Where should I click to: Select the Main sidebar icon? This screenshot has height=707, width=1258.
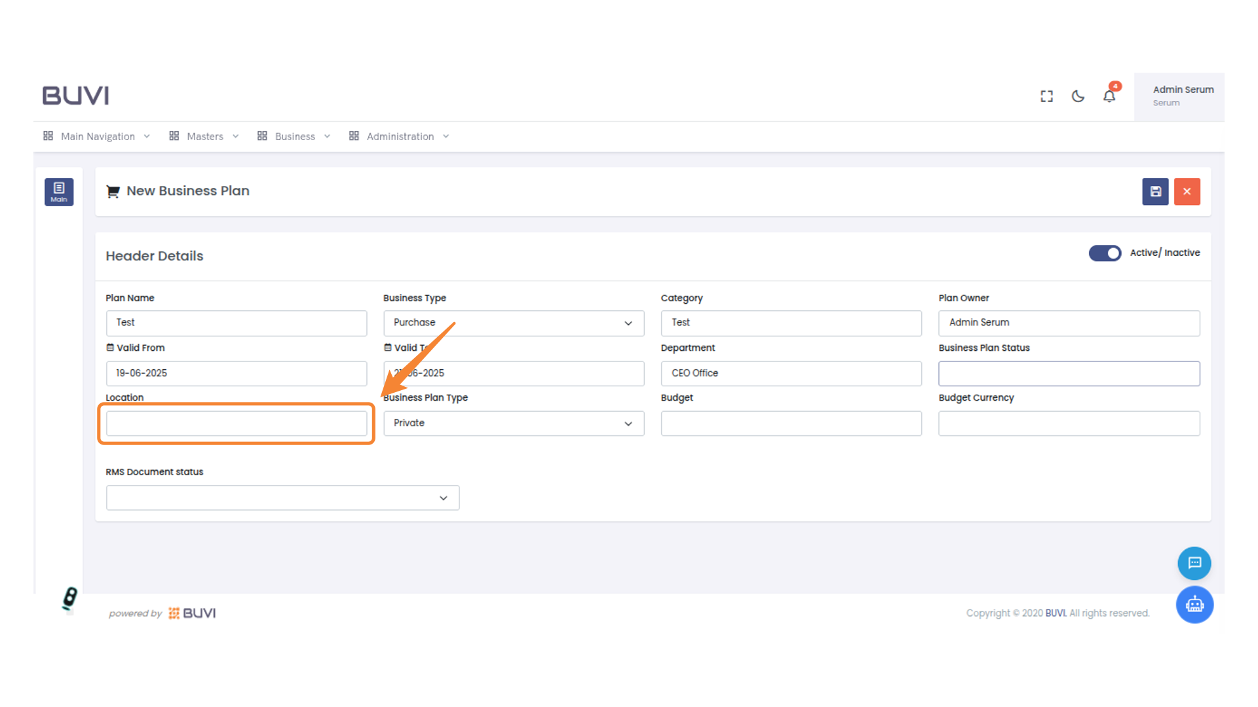point(59,192)
